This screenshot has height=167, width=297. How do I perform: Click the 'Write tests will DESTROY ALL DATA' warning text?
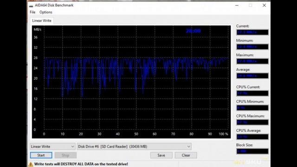click(81, 164)
